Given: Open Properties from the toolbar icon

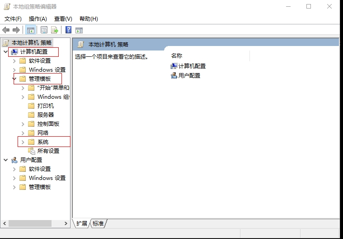Looking at the screenshot, I should tap(44, 30).
